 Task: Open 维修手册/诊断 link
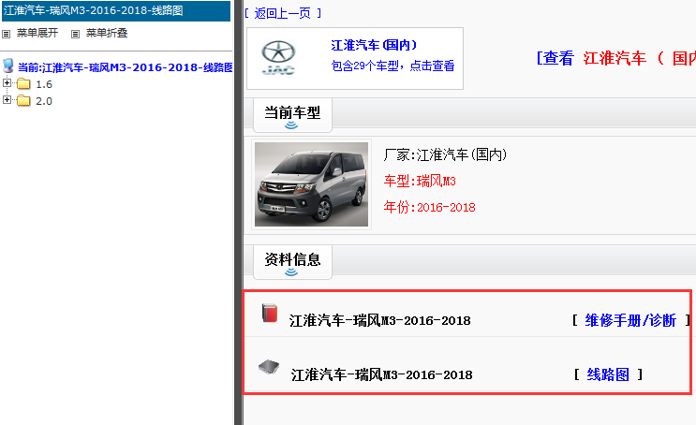[630, 320]
